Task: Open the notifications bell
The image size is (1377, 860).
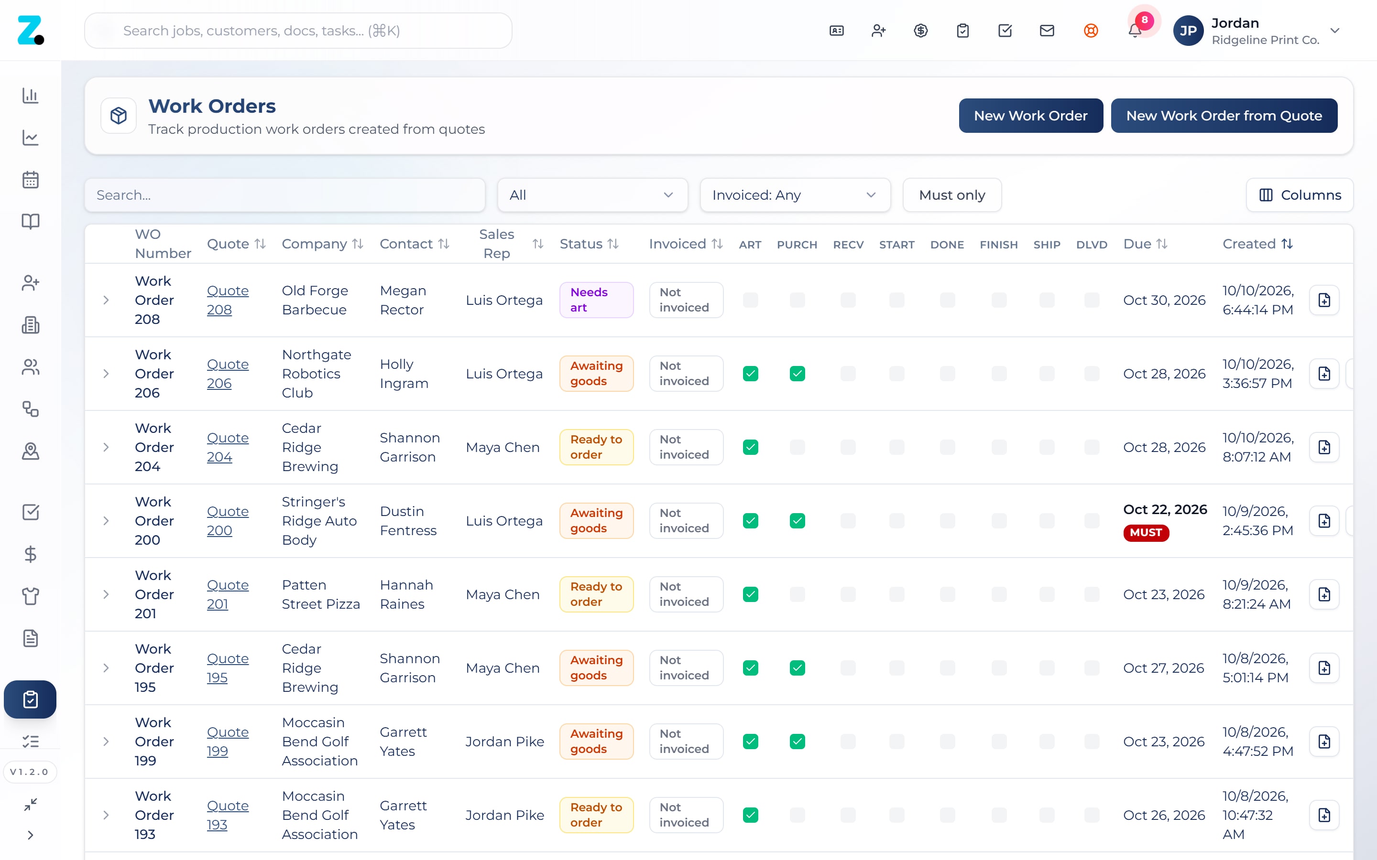Action: coord(1135,31)
